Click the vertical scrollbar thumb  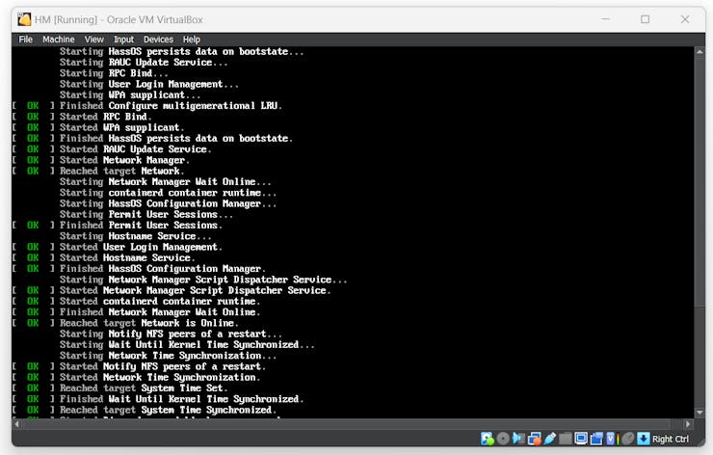pyautogui.click(x=700, y=181)
